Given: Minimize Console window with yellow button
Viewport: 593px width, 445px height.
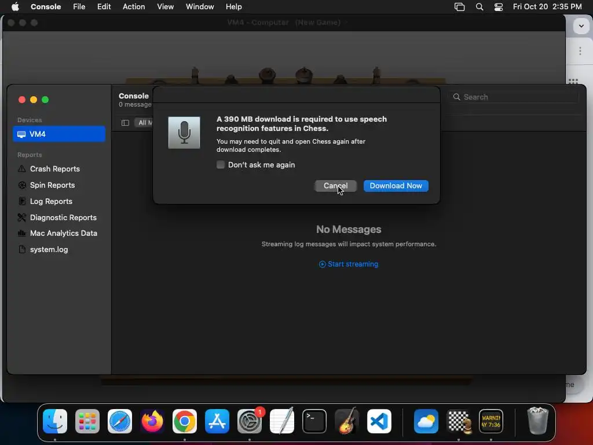Looking at the screenshot, I should (34, 100).
